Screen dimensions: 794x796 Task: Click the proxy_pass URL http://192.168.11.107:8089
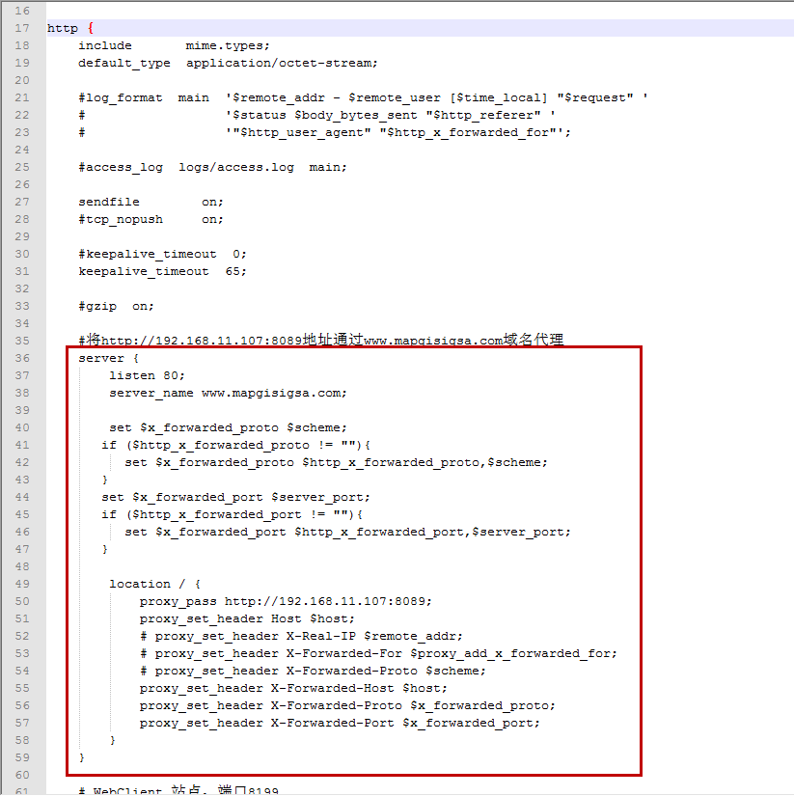pyautogui.click(x=328, y=601)
